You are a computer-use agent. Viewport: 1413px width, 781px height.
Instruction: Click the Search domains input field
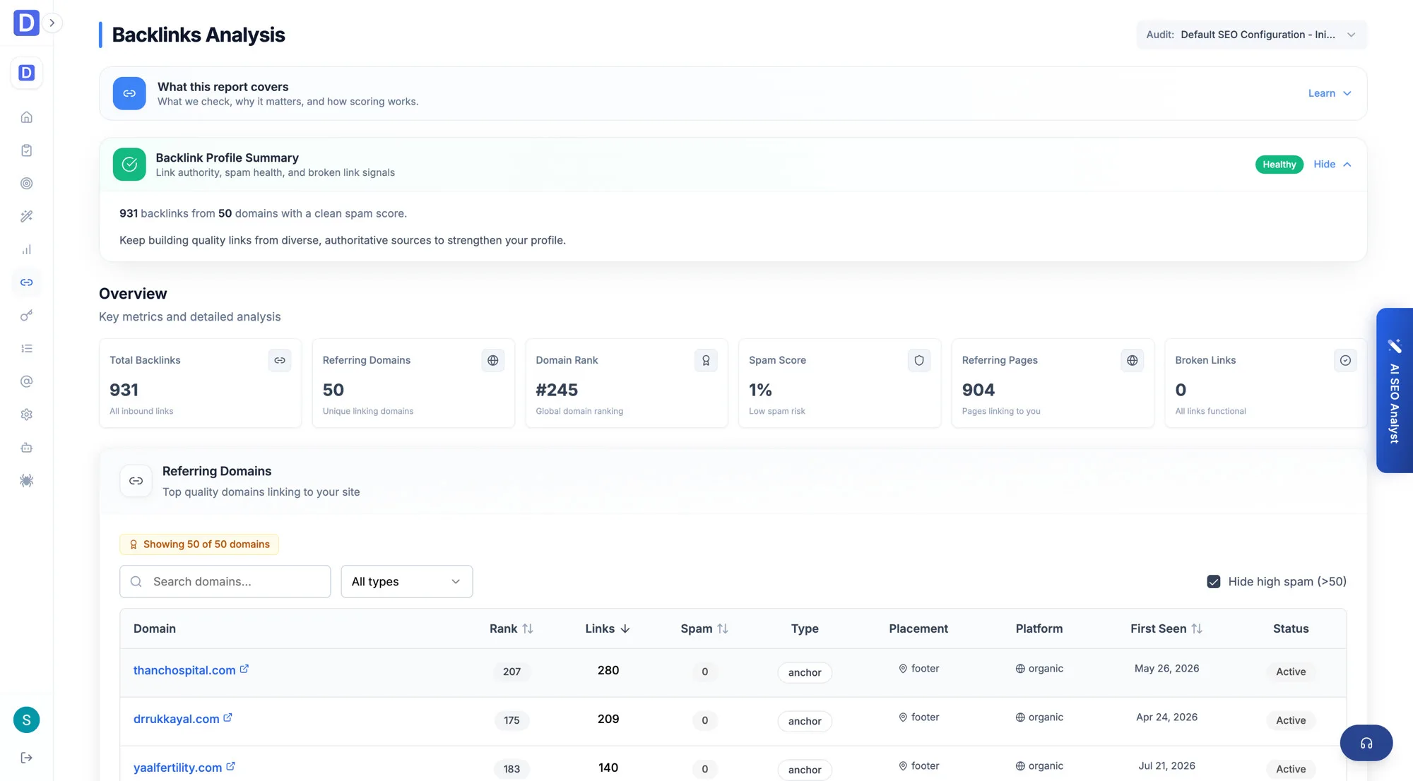tap(225, 582)
